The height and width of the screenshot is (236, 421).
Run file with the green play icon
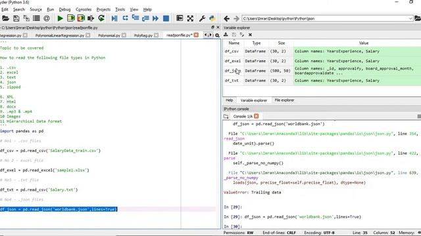click(60, 18)
